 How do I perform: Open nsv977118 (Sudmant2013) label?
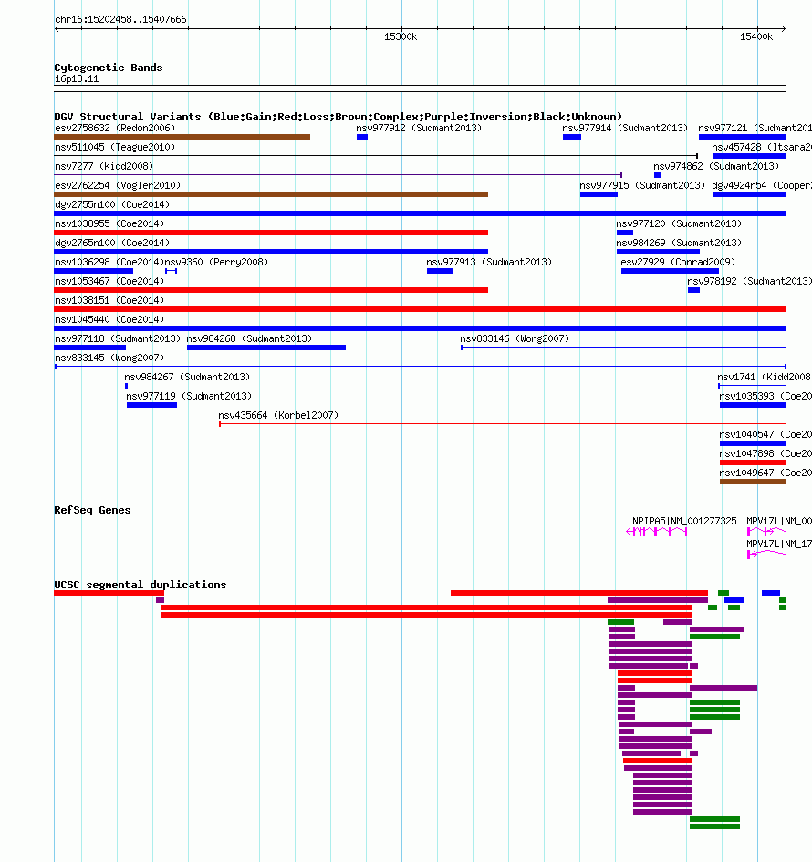[x=118, y=338]
